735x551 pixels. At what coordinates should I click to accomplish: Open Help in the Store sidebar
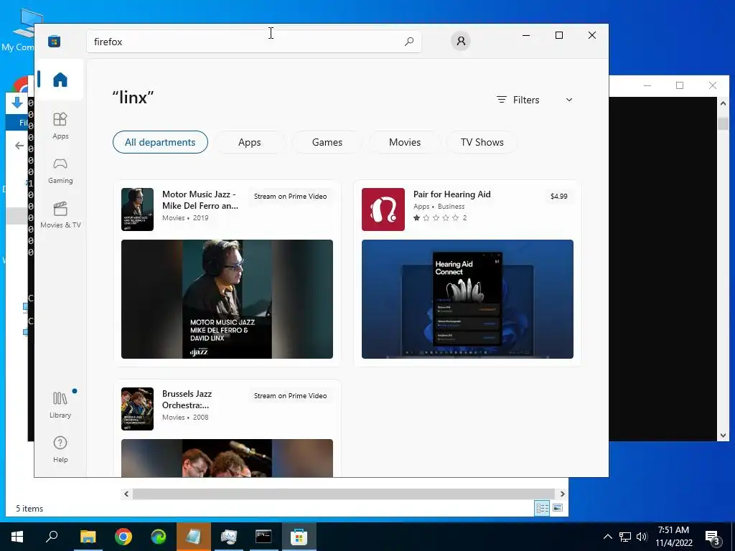(x=60, y=449)
